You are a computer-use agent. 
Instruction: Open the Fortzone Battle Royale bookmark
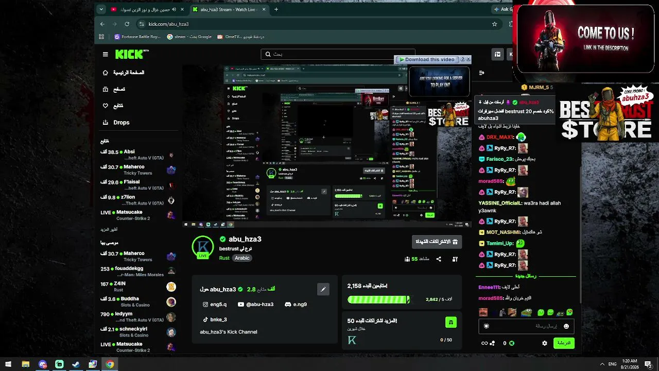[137, 37]
